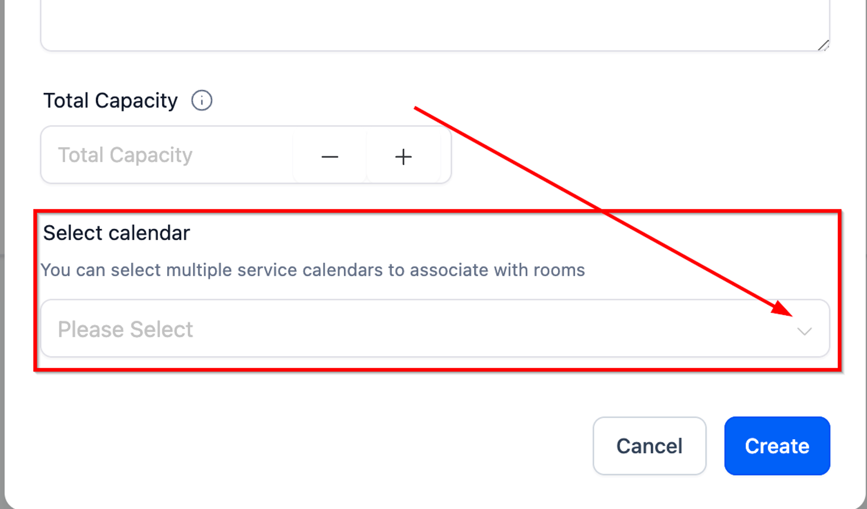The width and height of the screenshot is (867, 509).
Task: Click the Please Select placeholder text
Action: point(126,329)
